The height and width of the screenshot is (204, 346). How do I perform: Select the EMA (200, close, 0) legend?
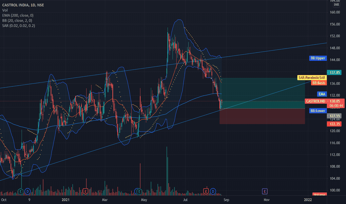point(18,16)
